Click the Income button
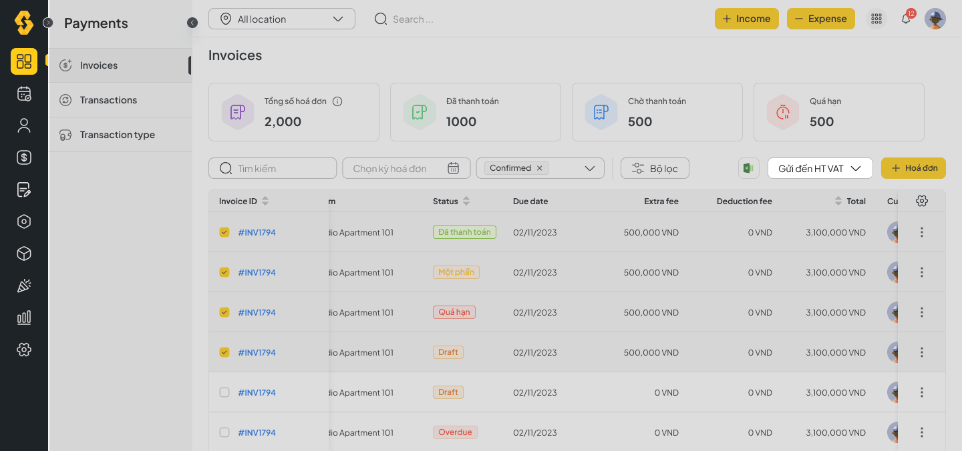Screen dimensions: 962x451 (746, 19)
